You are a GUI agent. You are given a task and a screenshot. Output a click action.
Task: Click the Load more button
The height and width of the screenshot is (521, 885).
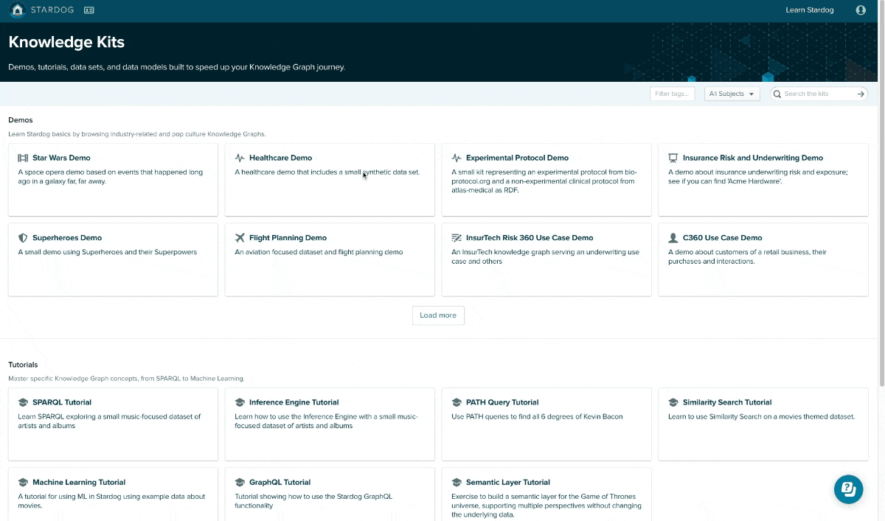438,315
